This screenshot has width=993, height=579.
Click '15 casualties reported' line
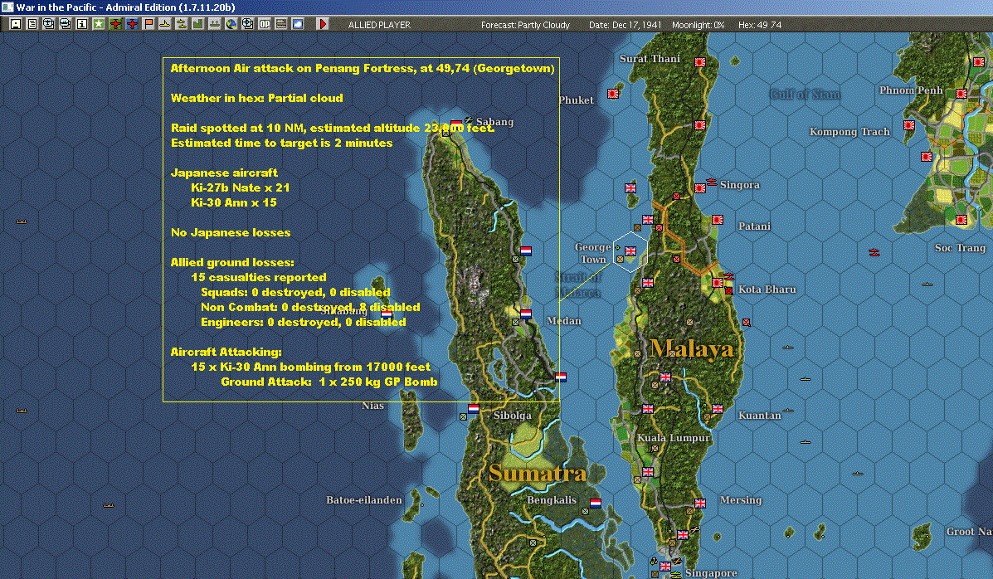coord(258,277)
